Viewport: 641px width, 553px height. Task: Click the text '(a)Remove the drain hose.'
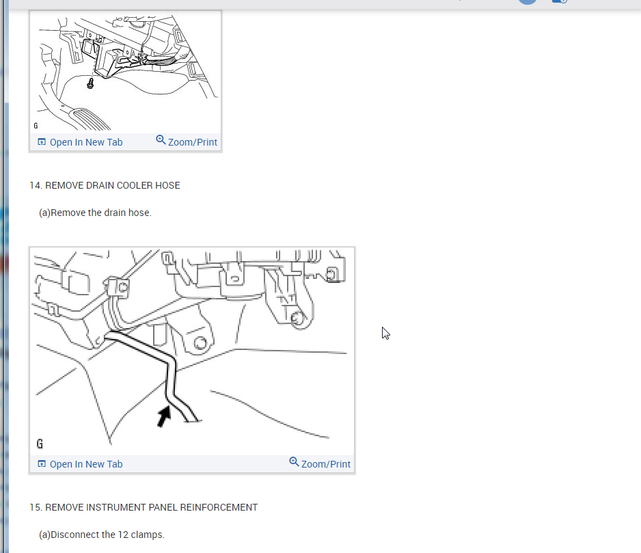(x=95, y=213)
